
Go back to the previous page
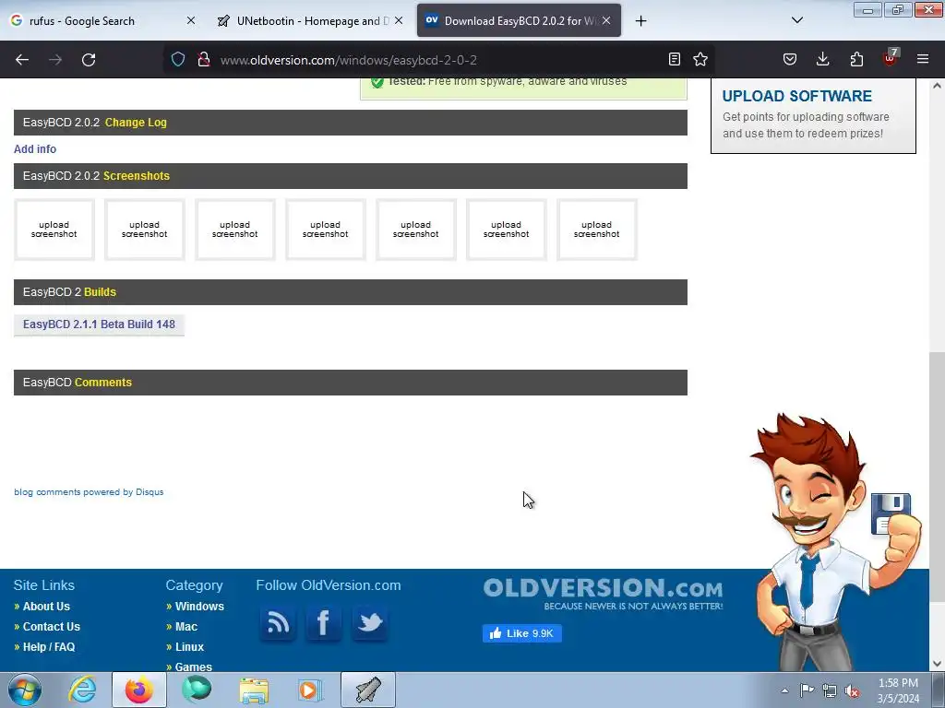click(22, 60)
